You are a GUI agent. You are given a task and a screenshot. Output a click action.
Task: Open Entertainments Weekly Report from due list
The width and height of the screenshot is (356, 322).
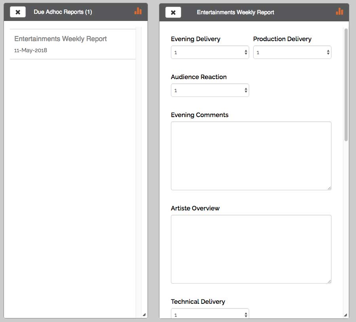coord(61,39)
